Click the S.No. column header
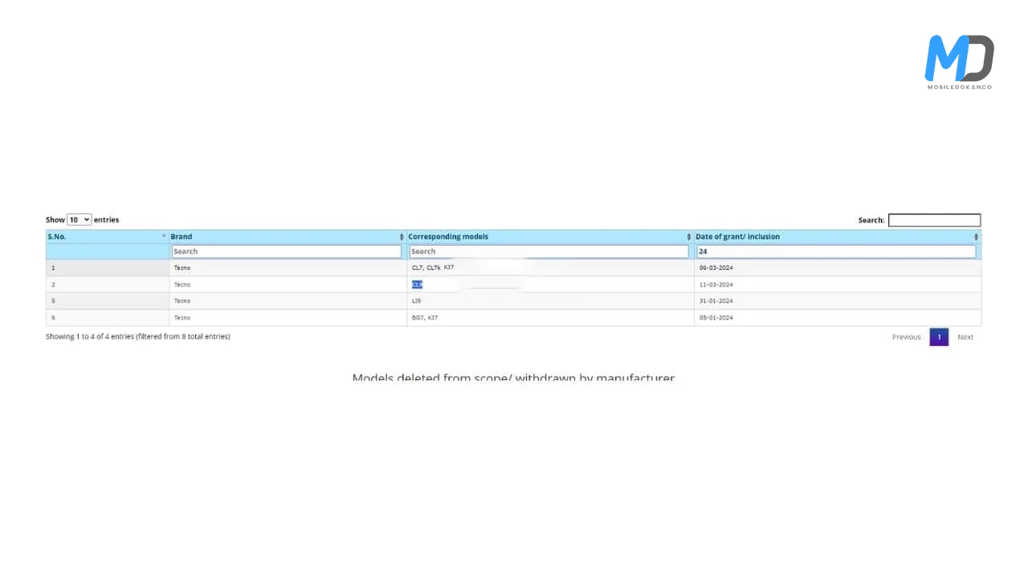Screen dimensions: 1028x578 [56, 237]
